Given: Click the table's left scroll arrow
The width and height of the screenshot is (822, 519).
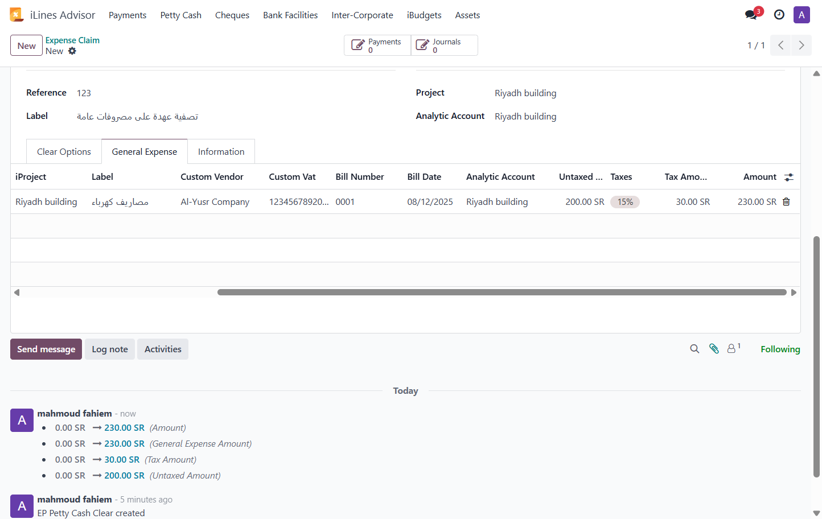Looking at the screenshot, I should pyautogui.click(x=17, y=293).
